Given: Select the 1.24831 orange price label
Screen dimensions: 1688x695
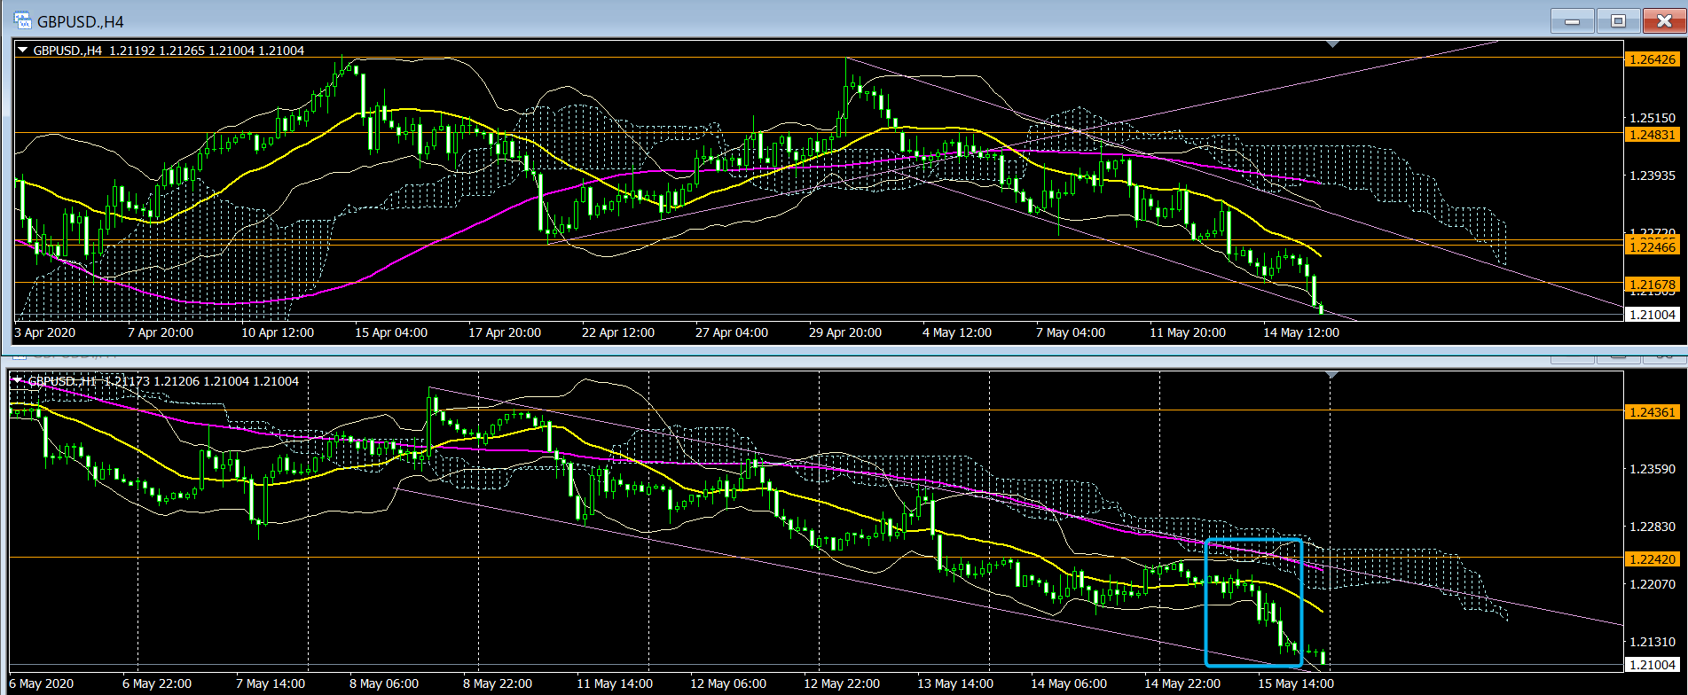Looking at the screenshot, I should pos(1653,135).
